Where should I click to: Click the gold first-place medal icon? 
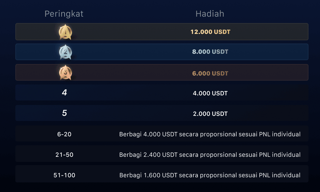pos(65,32)
